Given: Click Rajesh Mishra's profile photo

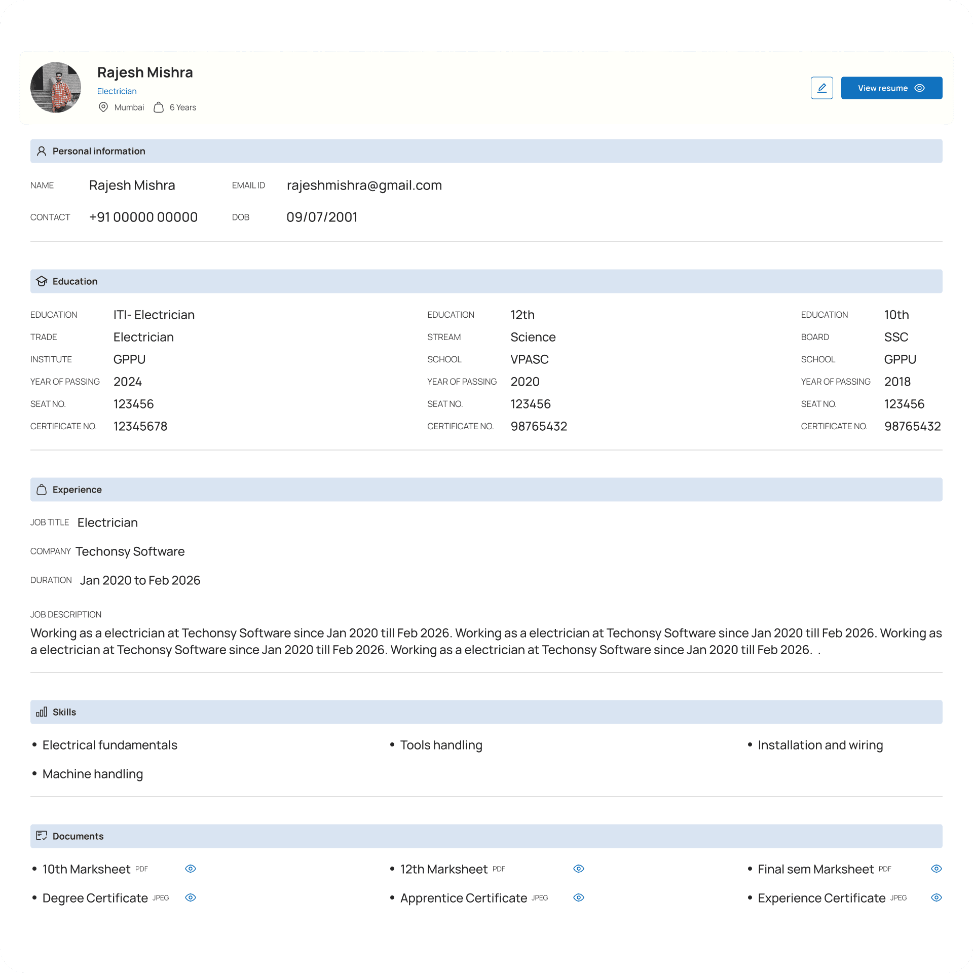Looking at the screenshot, I should tap(56, 88).
